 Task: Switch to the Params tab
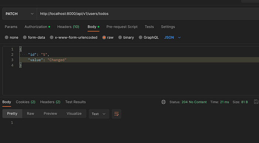11,27
